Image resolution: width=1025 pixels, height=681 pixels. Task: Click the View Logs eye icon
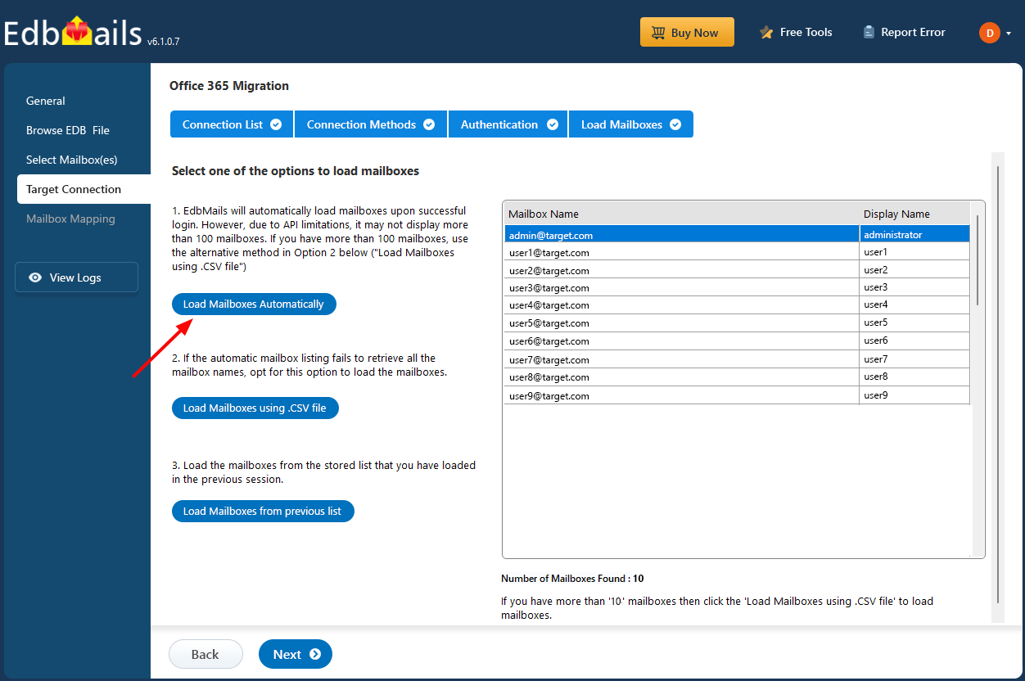click(34, 277)
